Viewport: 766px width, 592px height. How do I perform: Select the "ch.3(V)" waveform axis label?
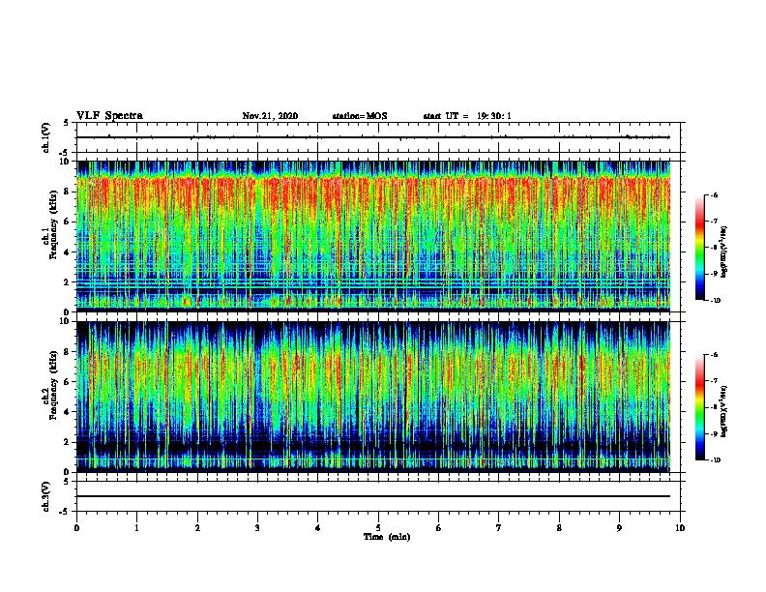point(46,496)
